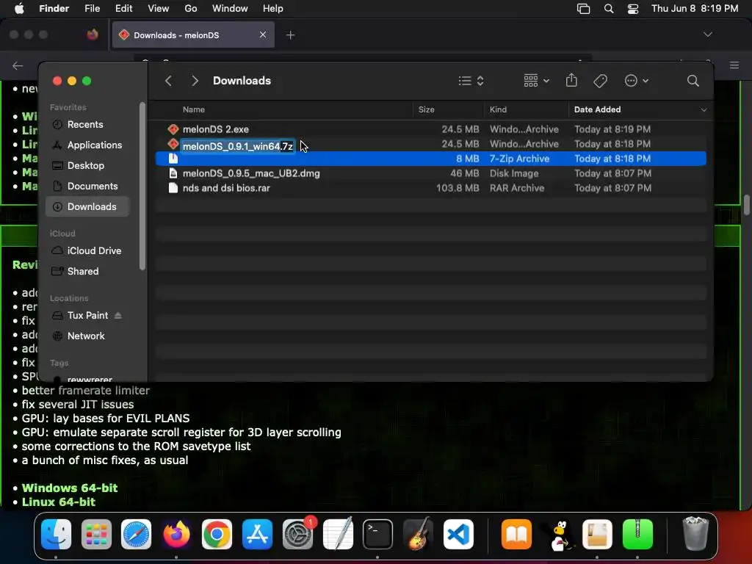Edit the melonDS_0.9.1_win64.7z filename field
This screenshot has width=752, height=564.
(x=237, y=146)
